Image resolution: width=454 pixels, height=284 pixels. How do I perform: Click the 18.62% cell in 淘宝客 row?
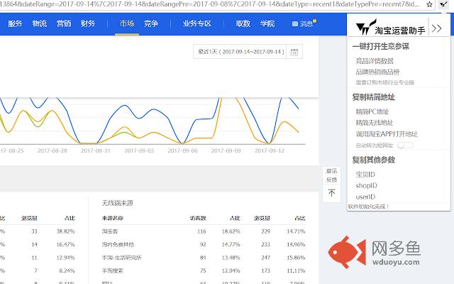231,231
